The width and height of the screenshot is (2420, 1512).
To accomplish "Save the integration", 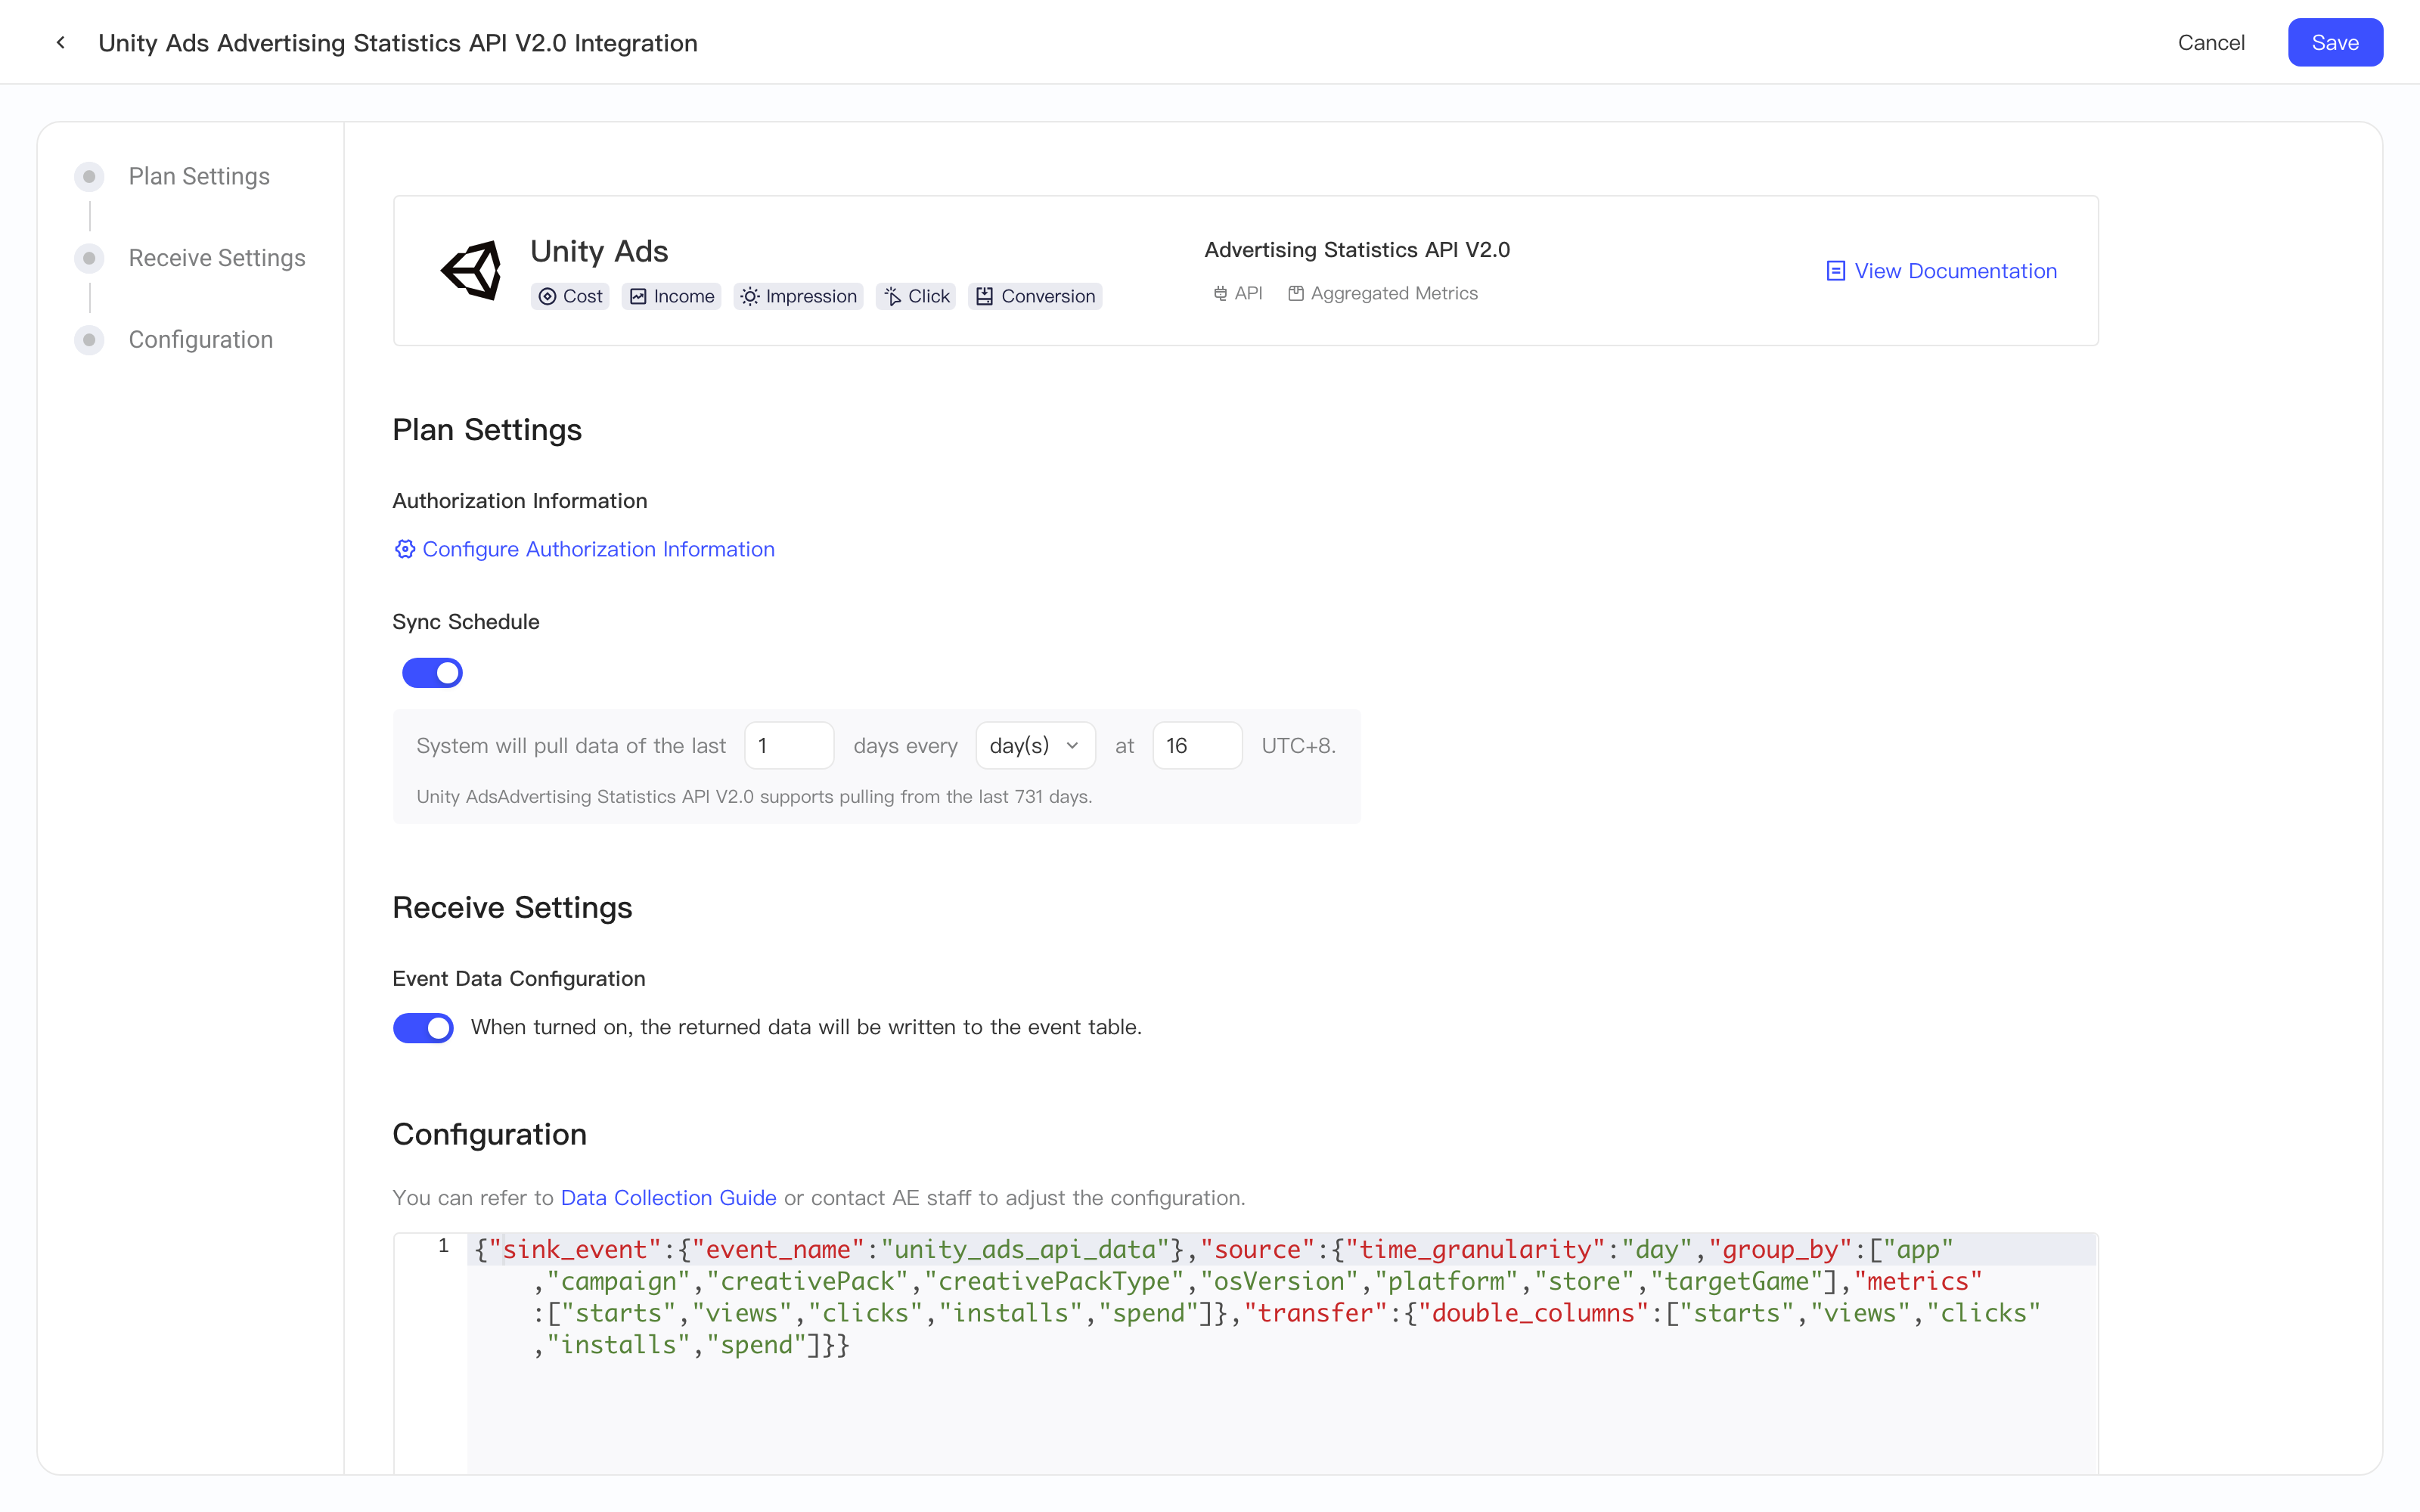I will [x=2335, y=42].
